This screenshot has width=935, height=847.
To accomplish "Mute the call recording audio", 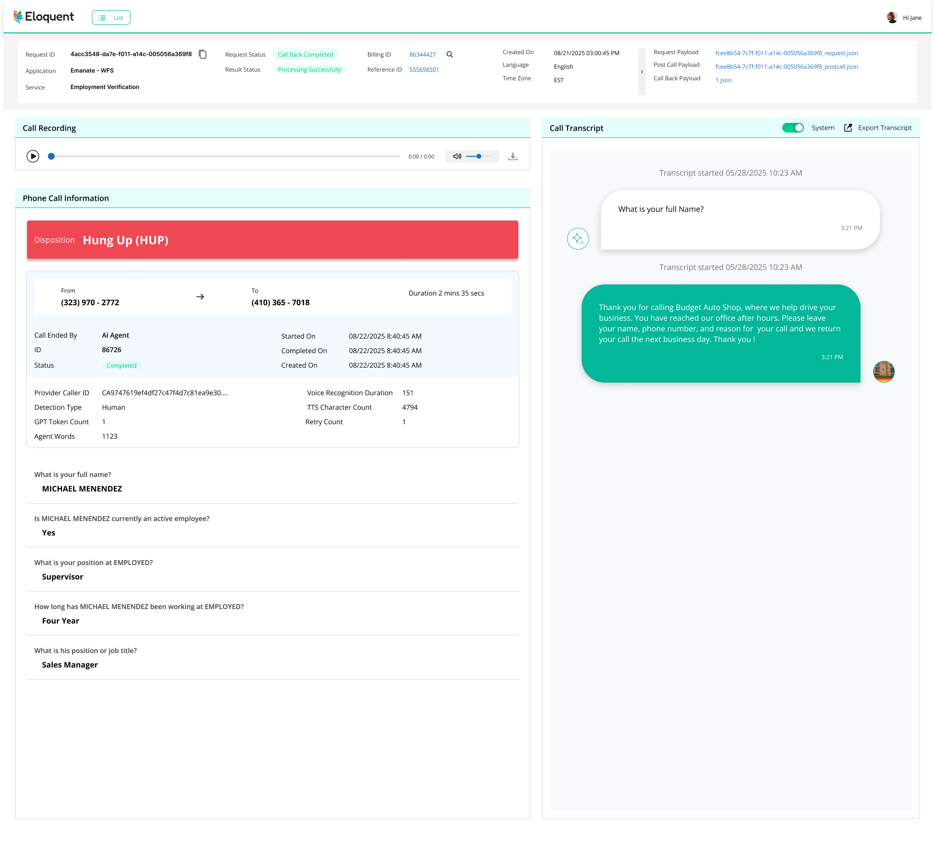I will point(457,156).
